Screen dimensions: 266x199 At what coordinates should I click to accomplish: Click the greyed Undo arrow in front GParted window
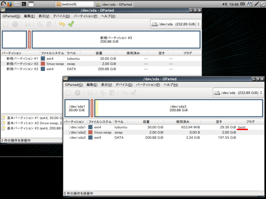(x=124, y=93)
